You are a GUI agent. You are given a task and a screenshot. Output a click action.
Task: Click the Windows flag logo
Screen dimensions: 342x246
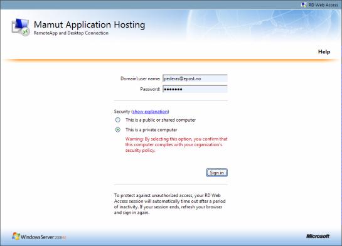click(x=16, y=236)
